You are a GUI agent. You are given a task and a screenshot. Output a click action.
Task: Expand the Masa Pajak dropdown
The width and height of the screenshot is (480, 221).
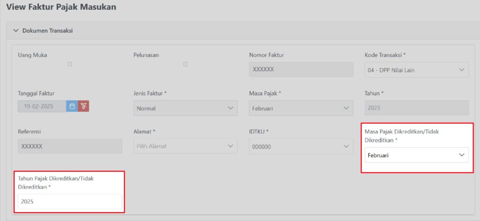(x=301, y=108)
